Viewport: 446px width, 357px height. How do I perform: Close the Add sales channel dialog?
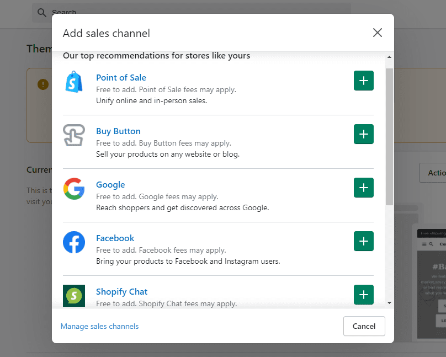(378, 33)
